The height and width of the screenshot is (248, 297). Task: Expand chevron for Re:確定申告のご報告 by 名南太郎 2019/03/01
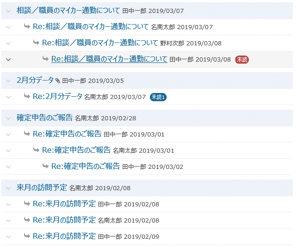(x=8, y=151)
